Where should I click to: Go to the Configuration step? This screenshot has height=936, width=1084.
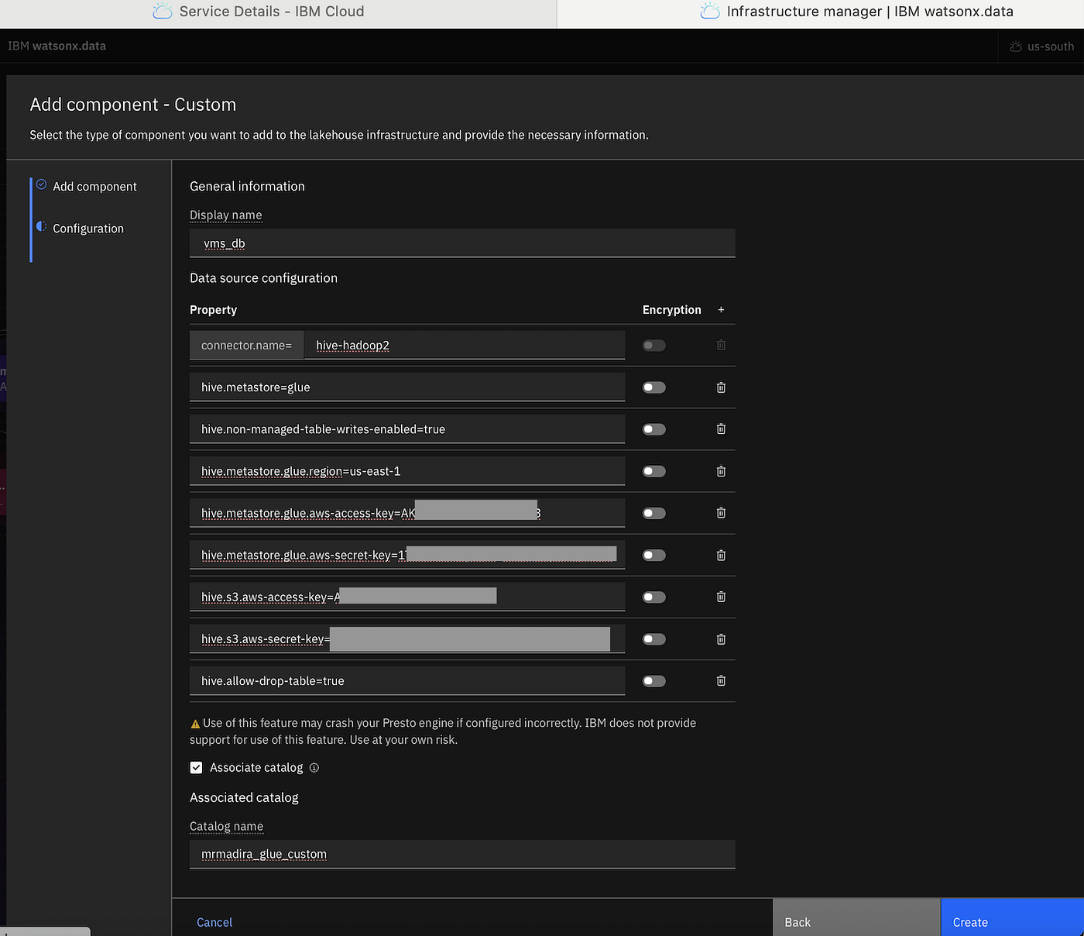(x=88, y=229)
